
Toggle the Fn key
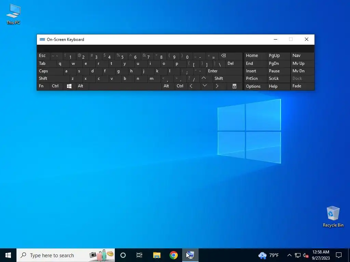click(x=43, y=86)
